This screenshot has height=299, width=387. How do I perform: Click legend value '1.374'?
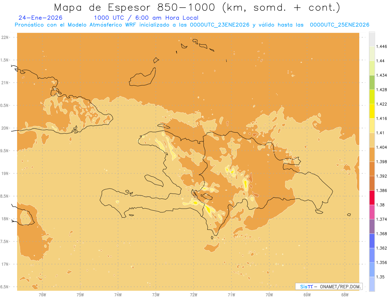pos(382,219)
